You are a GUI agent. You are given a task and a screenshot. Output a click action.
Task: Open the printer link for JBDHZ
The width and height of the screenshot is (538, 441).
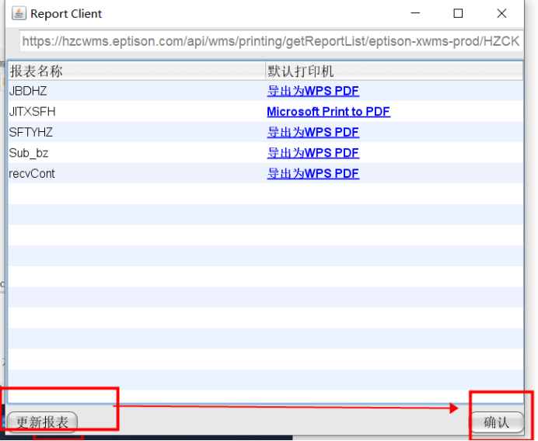pos(313,91)
